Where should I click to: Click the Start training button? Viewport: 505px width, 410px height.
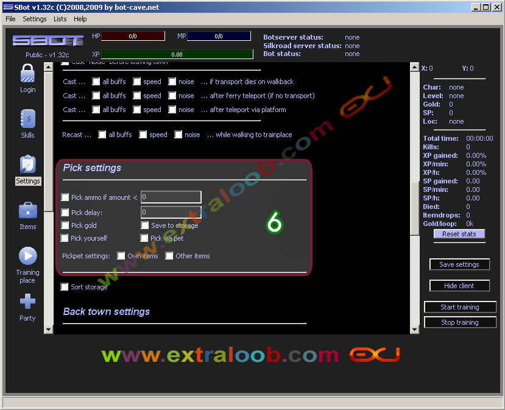(x=460, y=307)
